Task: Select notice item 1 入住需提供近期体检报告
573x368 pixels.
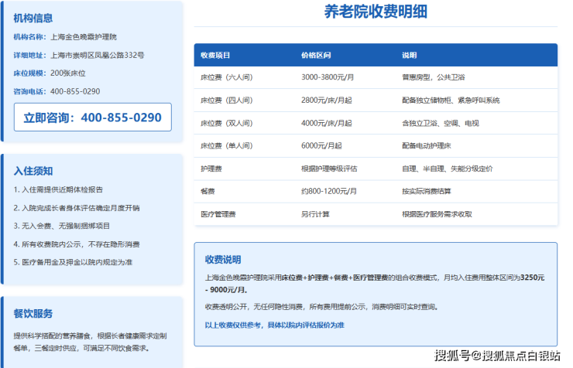Action: click(x=58, y=189)
